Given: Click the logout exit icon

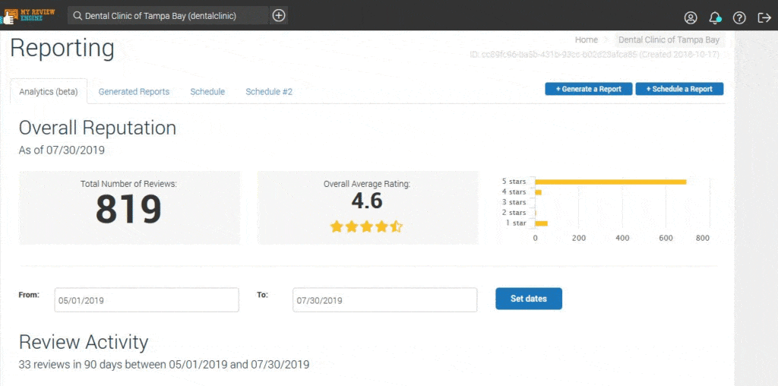Looking at the screenshot, I should [764, 17].
